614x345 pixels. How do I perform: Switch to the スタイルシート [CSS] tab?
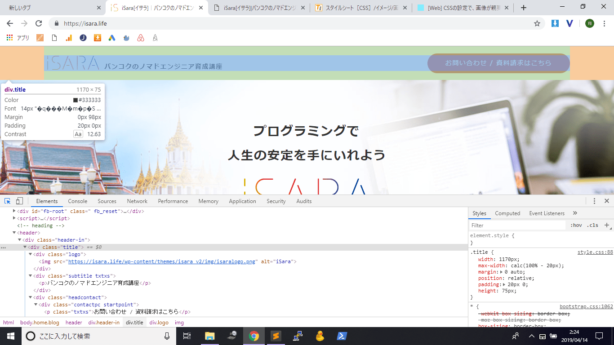361,8
